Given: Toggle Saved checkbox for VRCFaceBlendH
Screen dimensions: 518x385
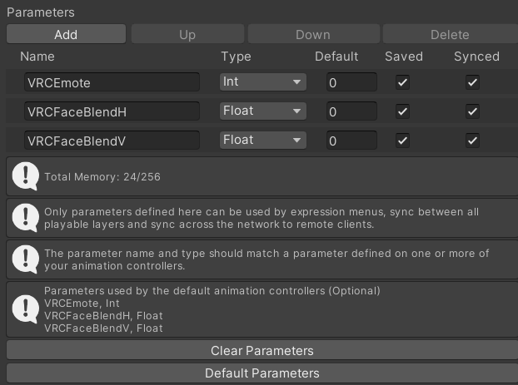Looking at the screenshot, I should coord(403,111).
